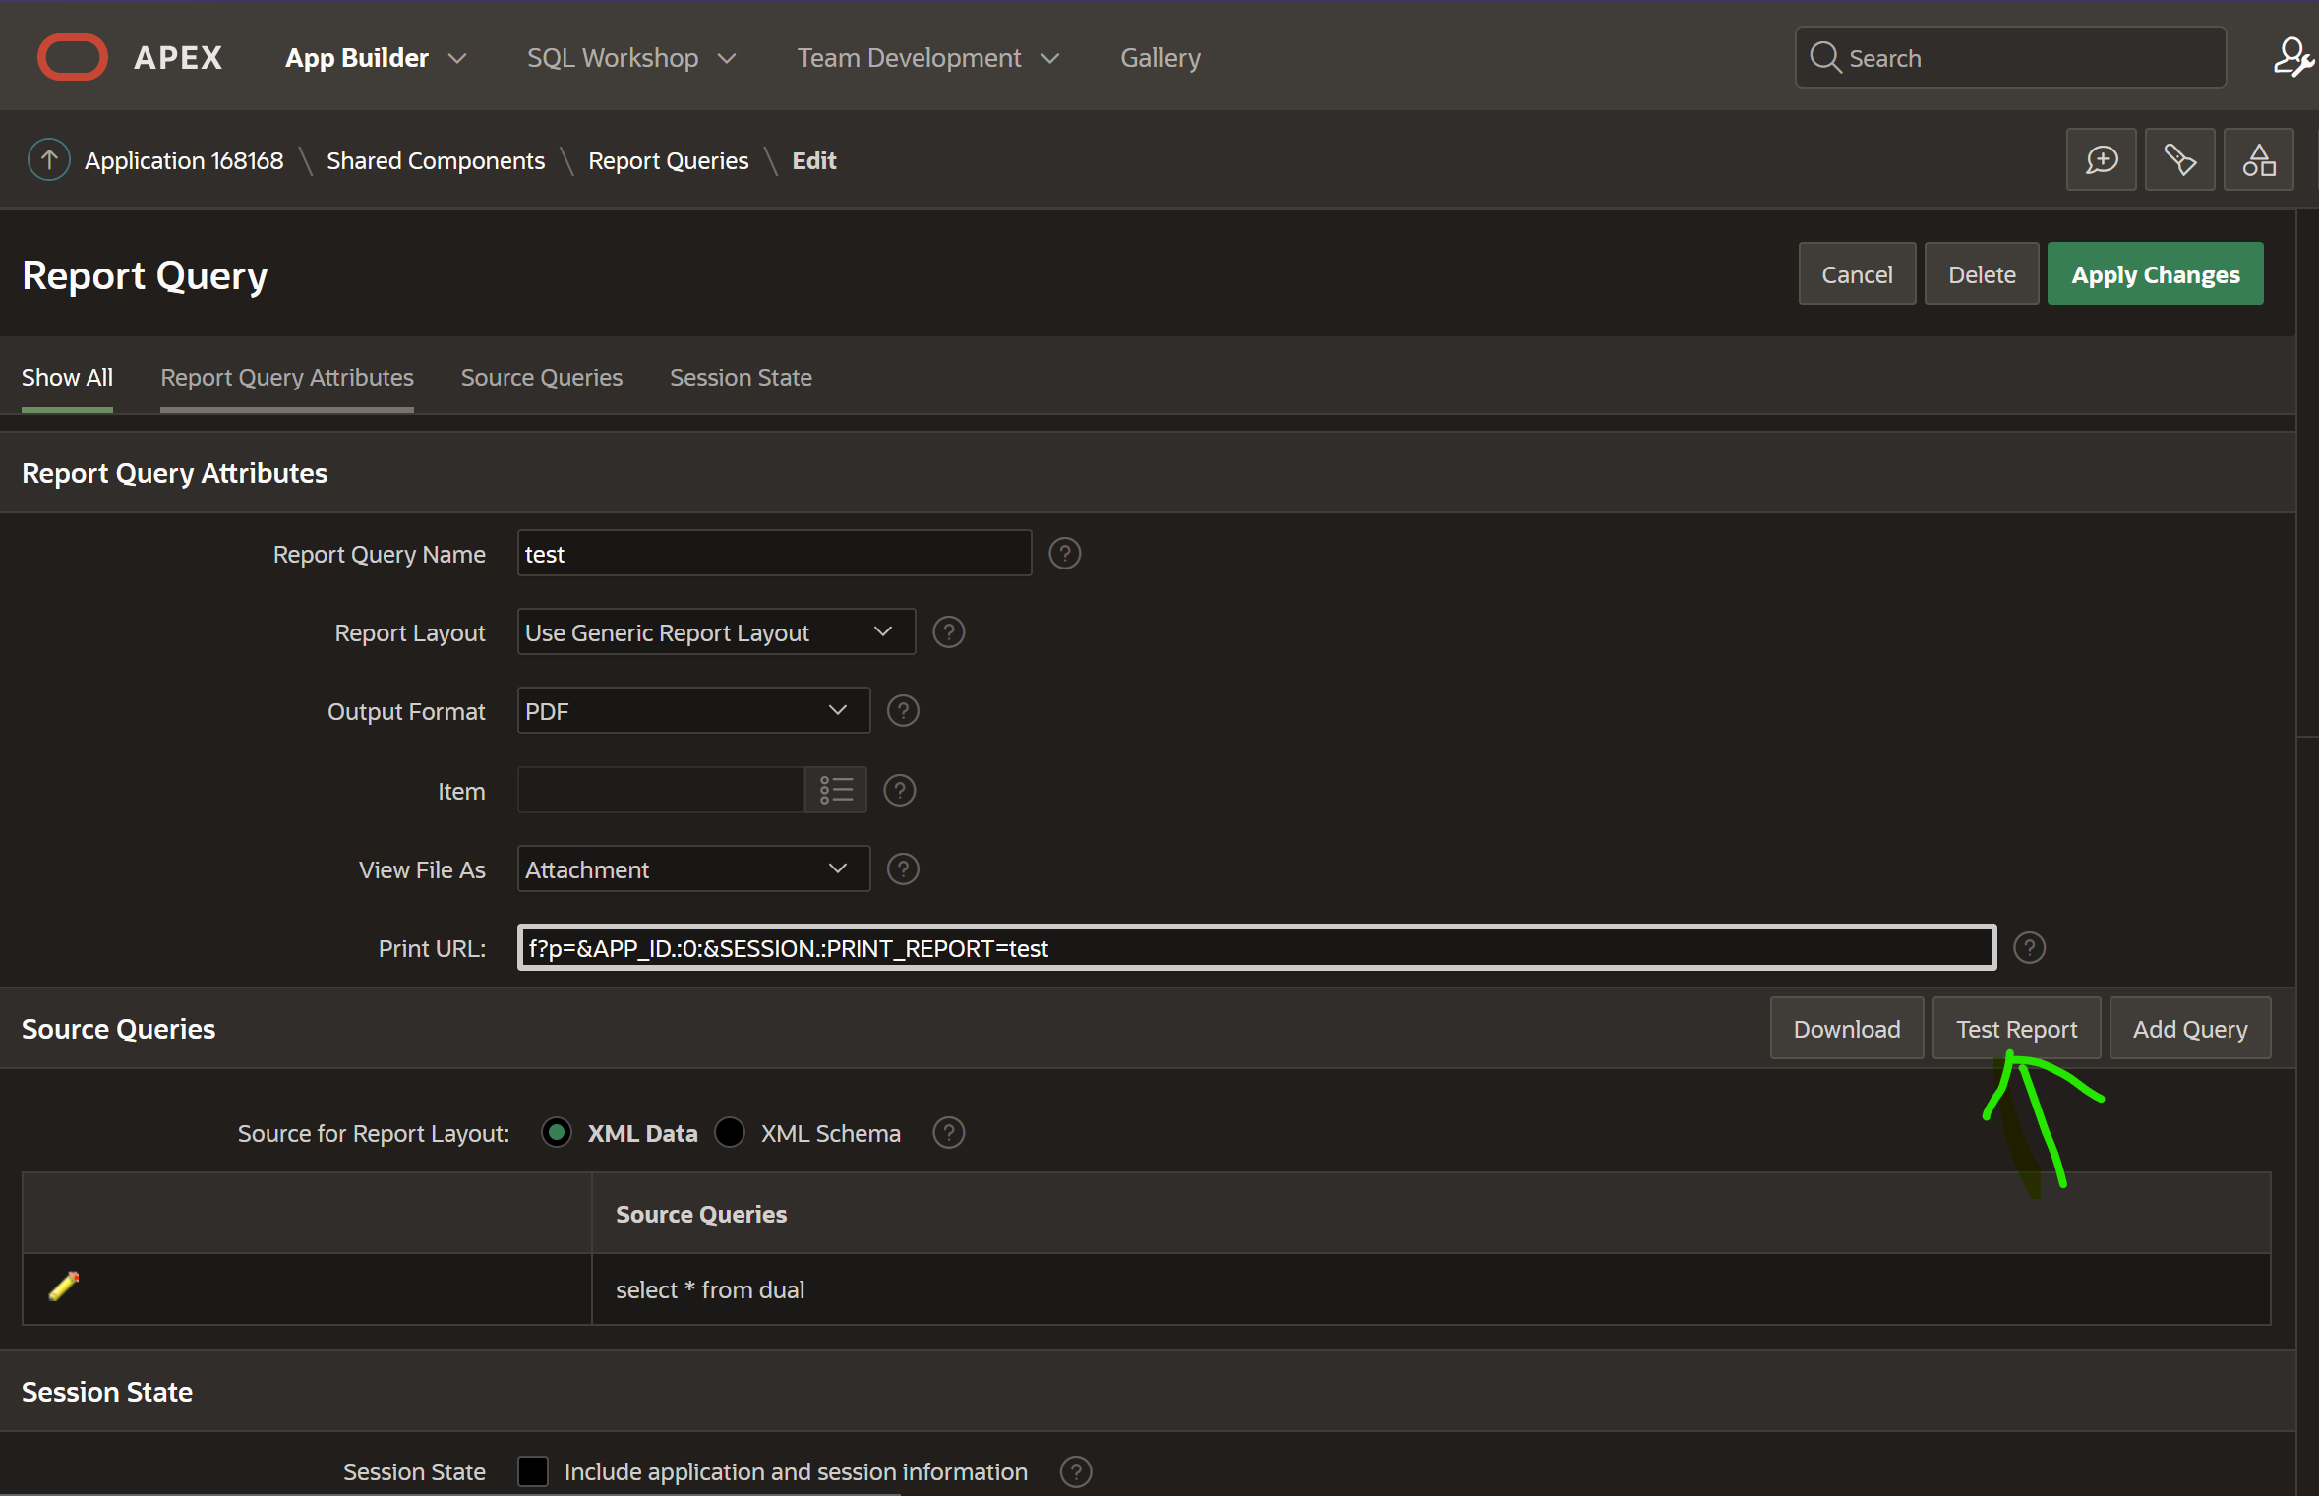Apply Changes to the report query
The width and height of the screenshot is (2319, 1497).
pyautogui.click(x=2154, y=273)
